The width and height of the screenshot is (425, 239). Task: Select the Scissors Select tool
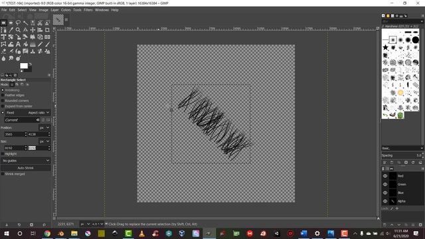40,23
